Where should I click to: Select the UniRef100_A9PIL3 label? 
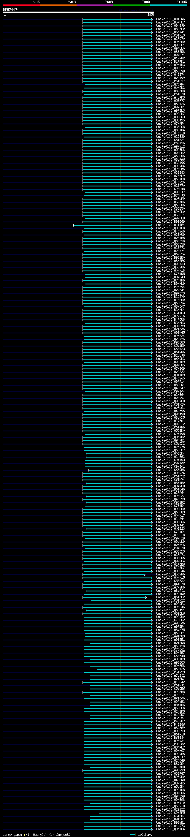[x=170, y=110]
